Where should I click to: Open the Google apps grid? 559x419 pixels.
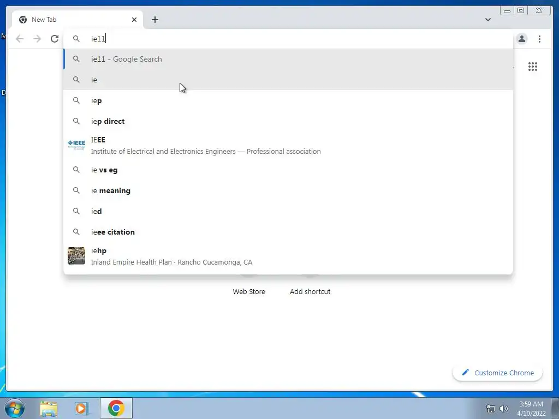[x=533, y=67]
